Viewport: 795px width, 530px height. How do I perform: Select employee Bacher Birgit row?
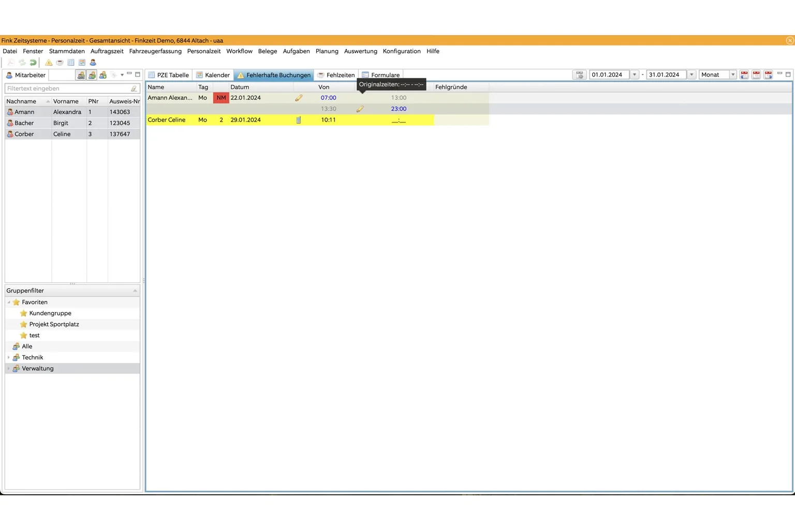72,123
